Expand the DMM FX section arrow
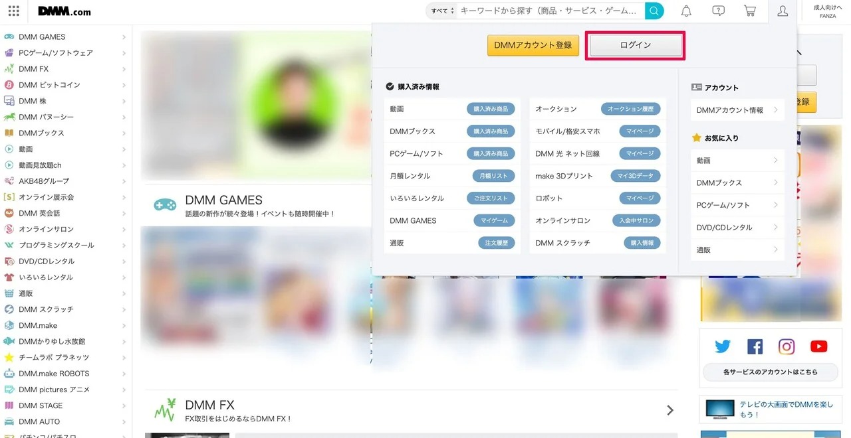The width and height of the screenshot is (851, 438). [670, 411]
